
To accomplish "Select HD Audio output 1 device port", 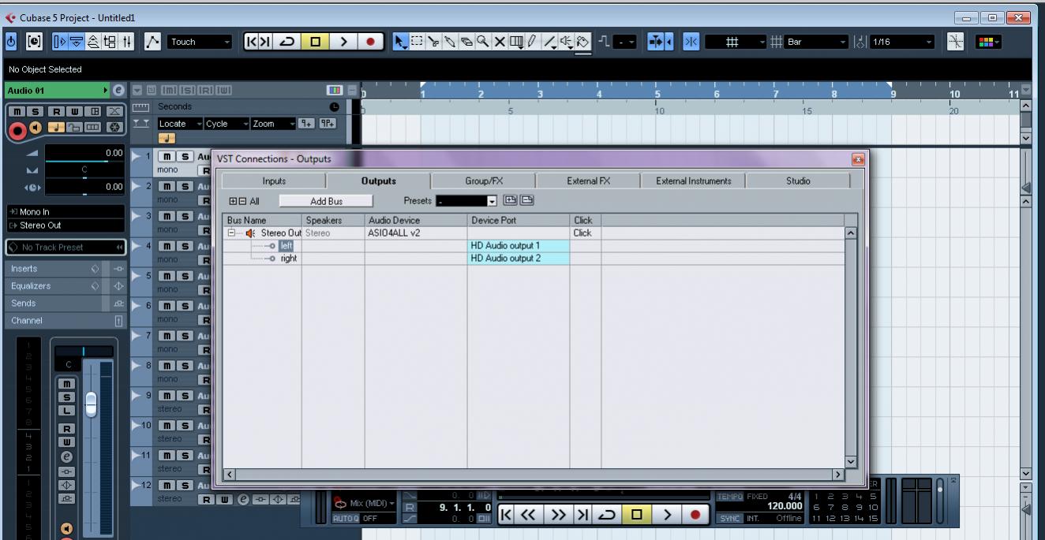I will [x=519, y=246].
